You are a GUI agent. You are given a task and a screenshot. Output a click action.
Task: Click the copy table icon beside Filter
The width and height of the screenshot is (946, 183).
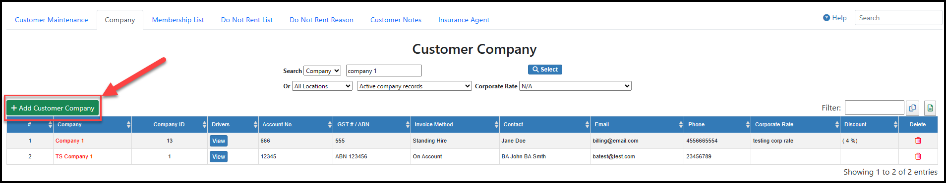pyautogui.click(x=912, y=108)
